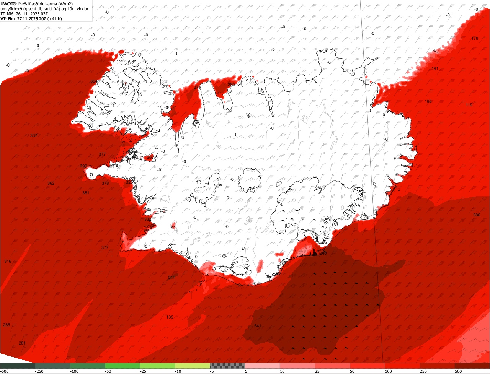
Task: Click the map value 267
Action: pyautogui.click(x=150, y=157)
